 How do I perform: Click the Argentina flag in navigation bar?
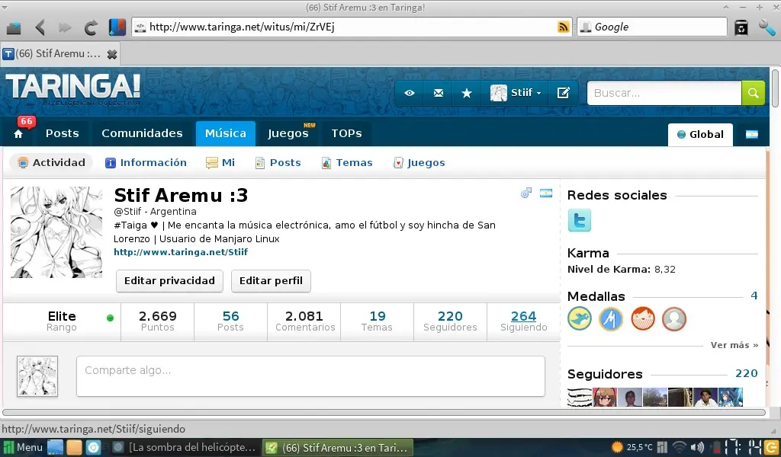point(751,134)
